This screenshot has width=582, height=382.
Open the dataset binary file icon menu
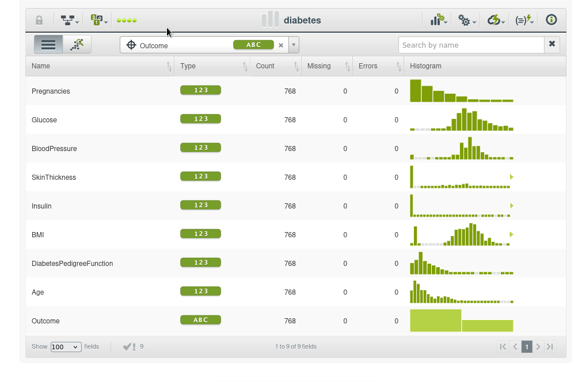click(98, 21)
